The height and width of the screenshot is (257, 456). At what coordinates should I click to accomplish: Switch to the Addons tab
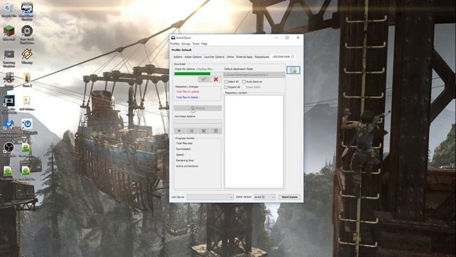click(x=177, y=57)
